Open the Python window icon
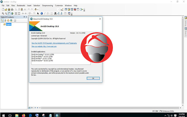The width and height of the screenshot is (187, 117). click(x=78, y=9)
